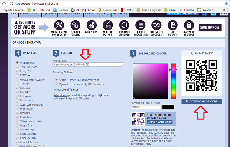The image size is (230, 147).
Task: Open the Netflix bookmark
Action: (127, 10)
